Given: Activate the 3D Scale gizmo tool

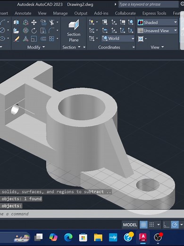Looking at the screenshot, I should click(25, 39).
